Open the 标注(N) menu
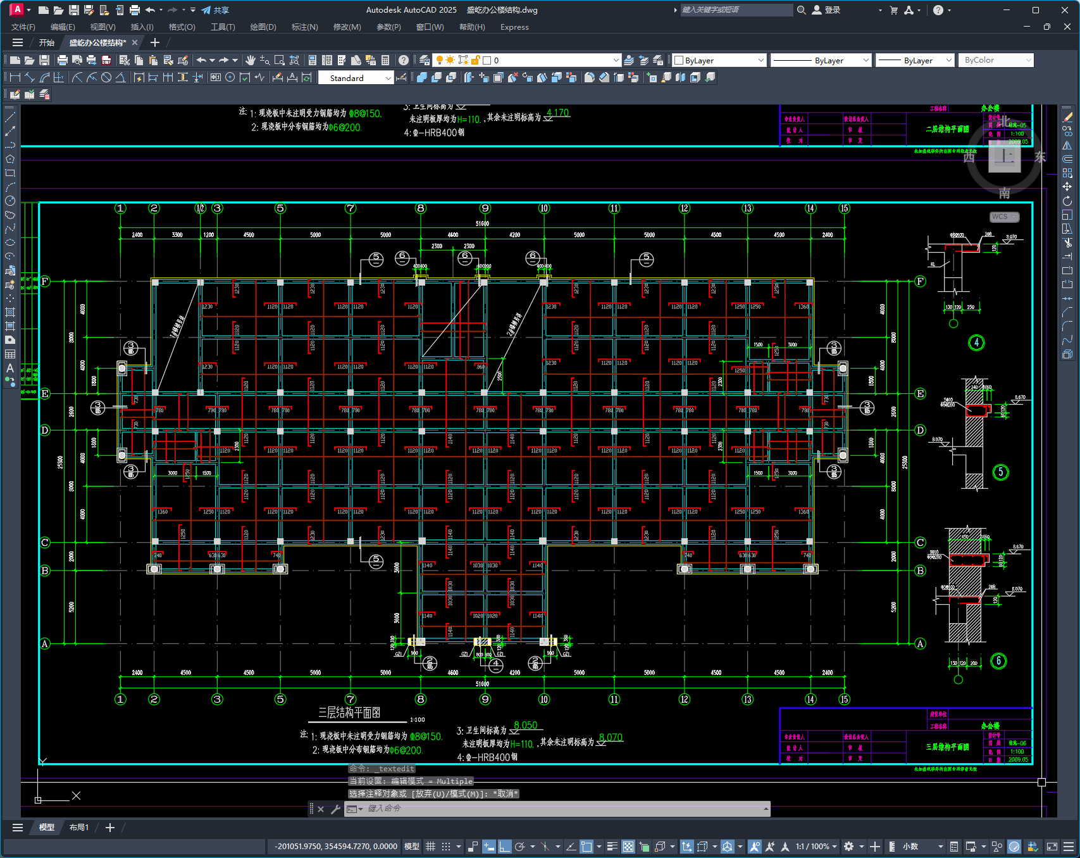 pyautogui.click(x=304, y=27)
